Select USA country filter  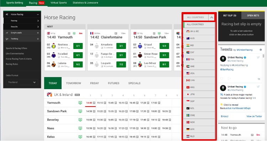(x=199, y=74)
